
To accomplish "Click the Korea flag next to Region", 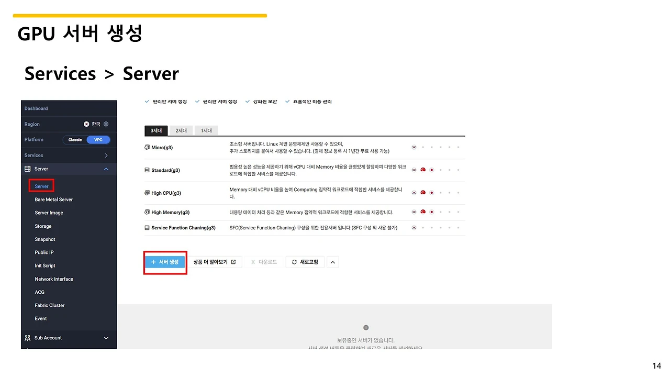I will (87, 124).
